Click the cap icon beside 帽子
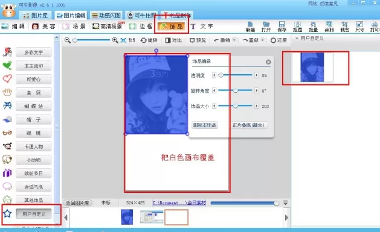Image resolution: width=380 pixels, height=232 pixels. click(7, 119)
